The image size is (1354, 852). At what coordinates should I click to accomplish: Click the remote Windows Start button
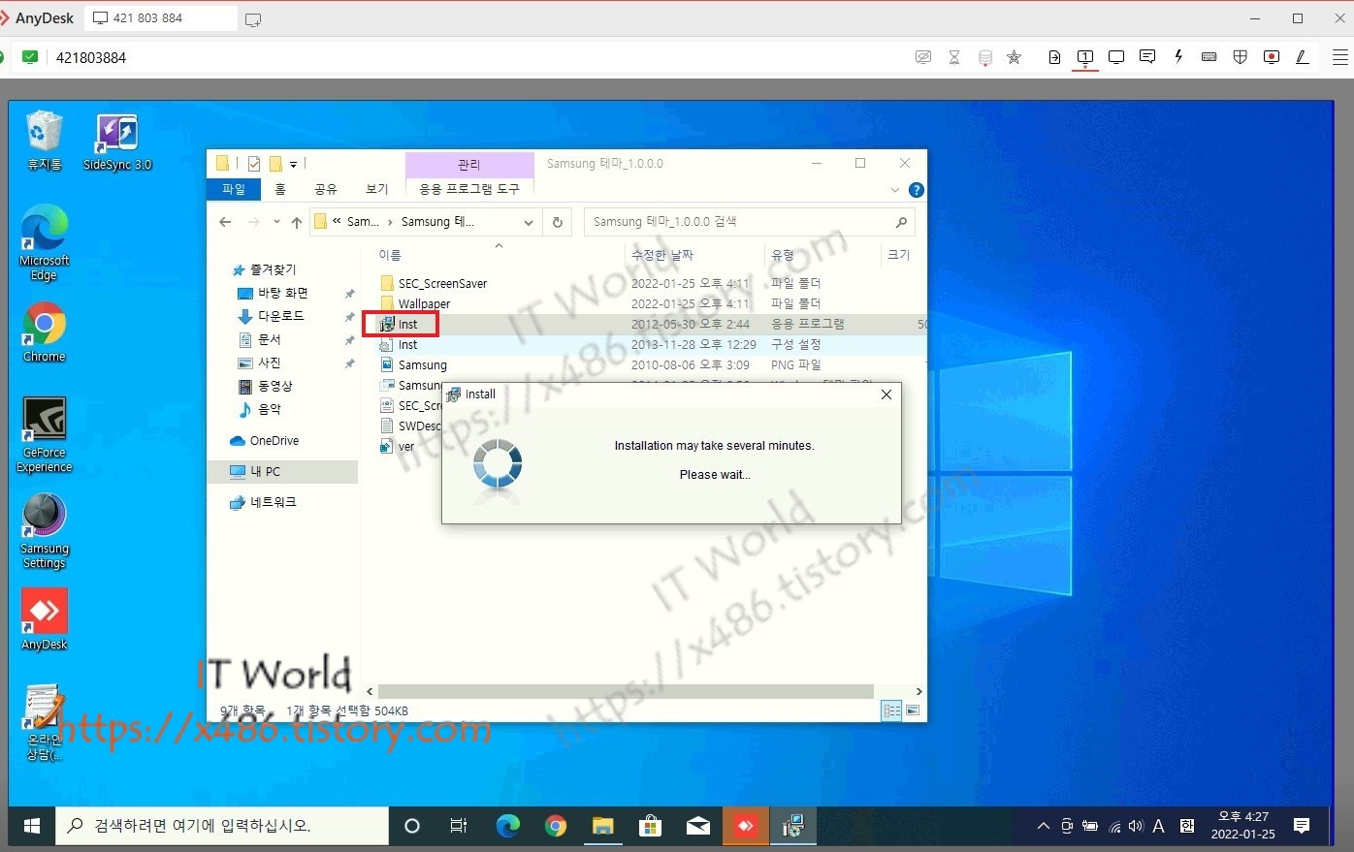(32, 826)
